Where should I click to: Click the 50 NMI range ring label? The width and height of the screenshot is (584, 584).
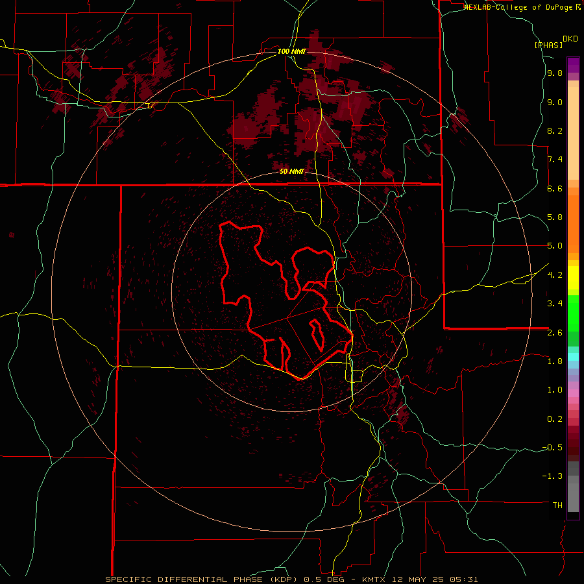coord(291,172)
